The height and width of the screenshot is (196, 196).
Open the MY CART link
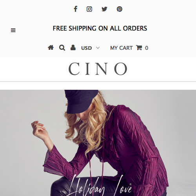pyautogui.click(x=122, y=48)
